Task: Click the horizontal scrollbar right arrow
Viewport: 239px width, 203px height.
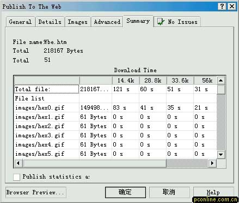Action: click(212, 163)
